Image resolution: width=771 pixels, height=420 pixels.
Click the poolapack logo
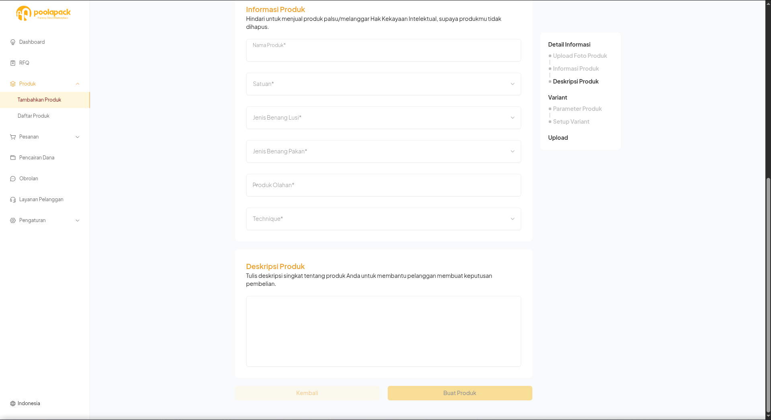point(43,13)
